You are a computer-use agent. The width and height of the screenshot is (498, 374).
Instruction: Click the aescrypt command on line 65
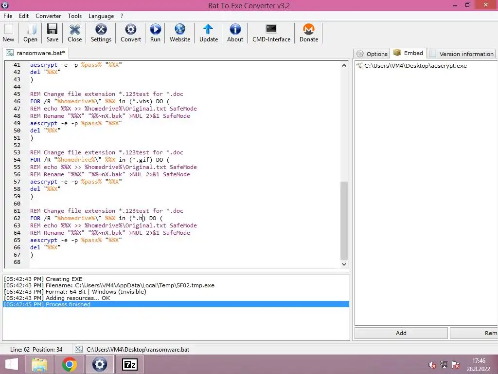click(x=43, y=240)
